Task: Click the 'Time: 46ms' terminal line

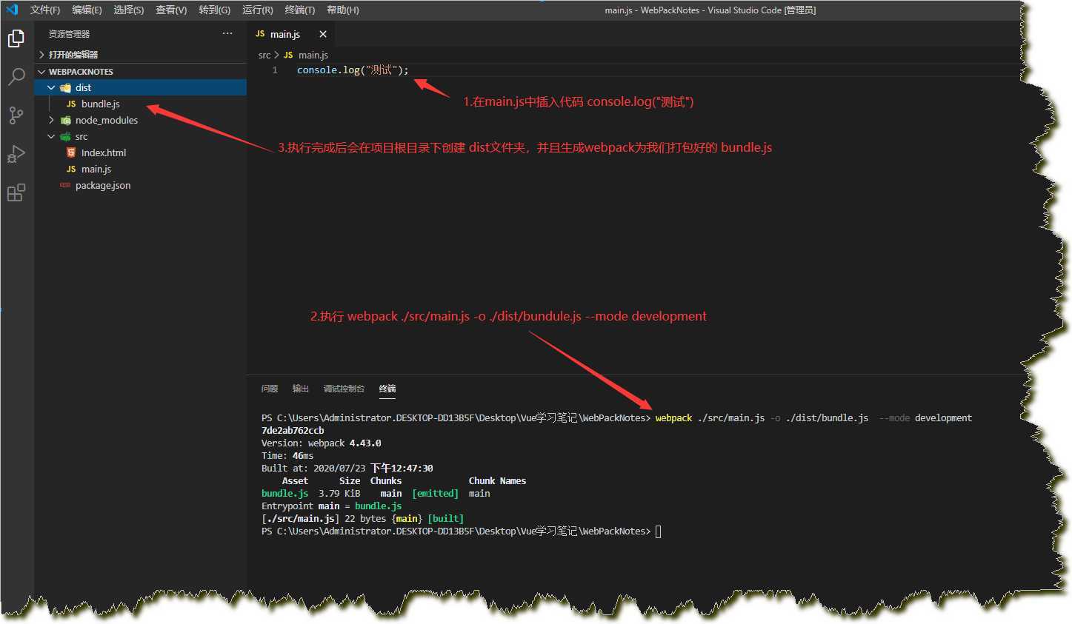Action: (x=287, y=456)
